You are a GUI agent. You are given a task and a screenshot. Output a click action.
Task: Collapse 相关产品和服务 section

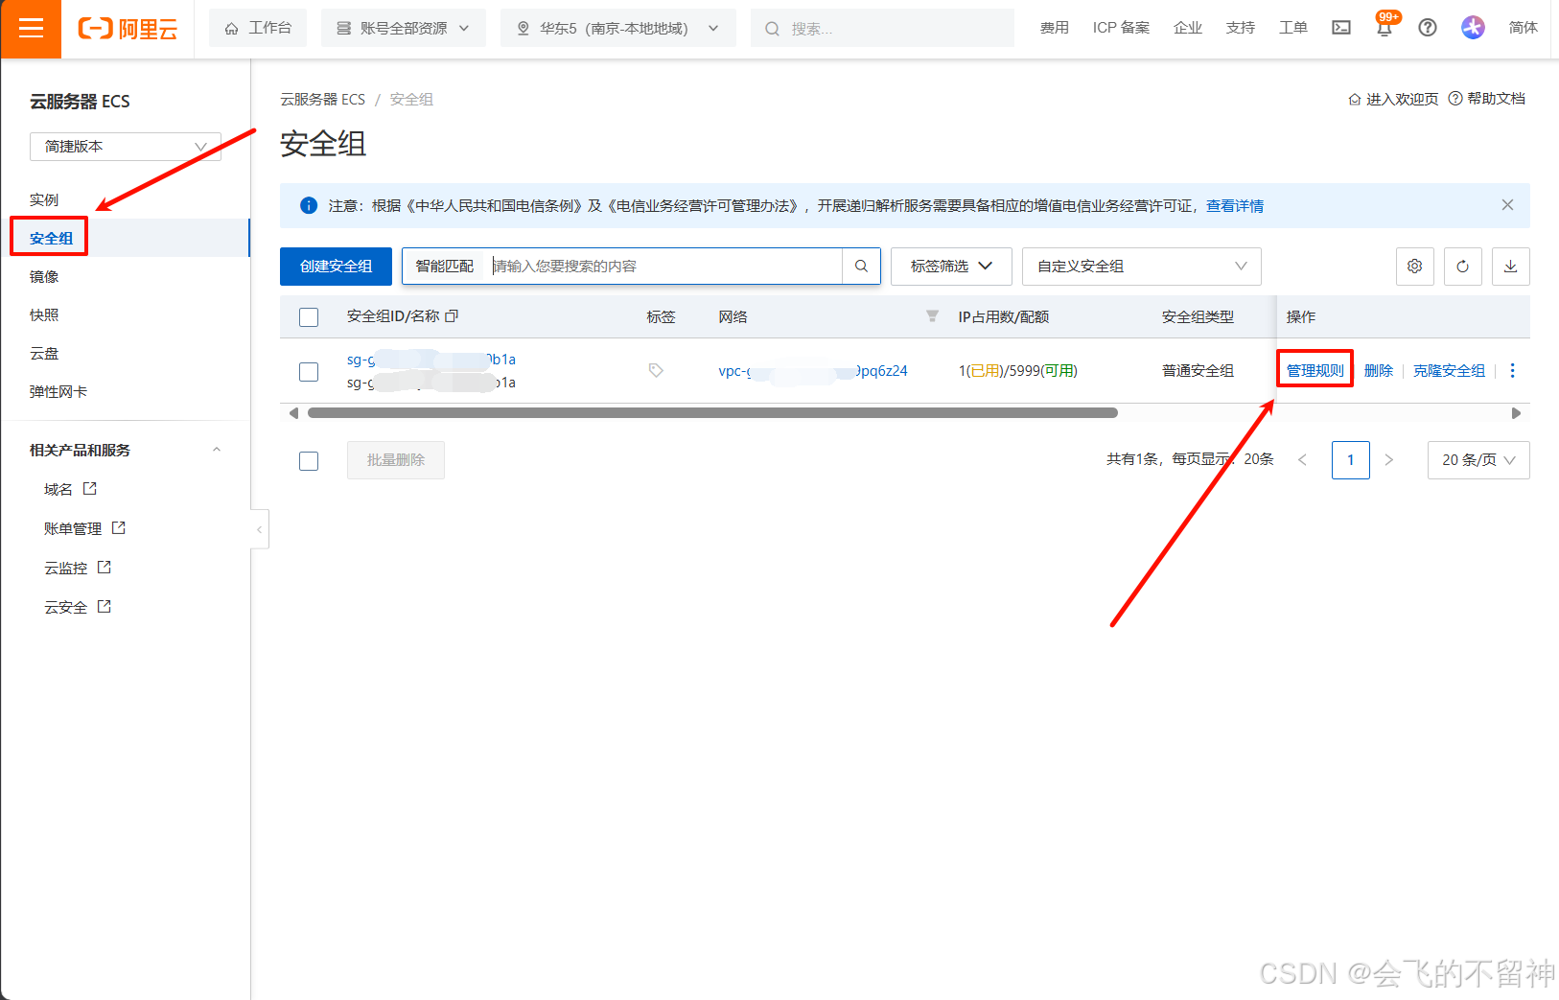click(217, 450)
